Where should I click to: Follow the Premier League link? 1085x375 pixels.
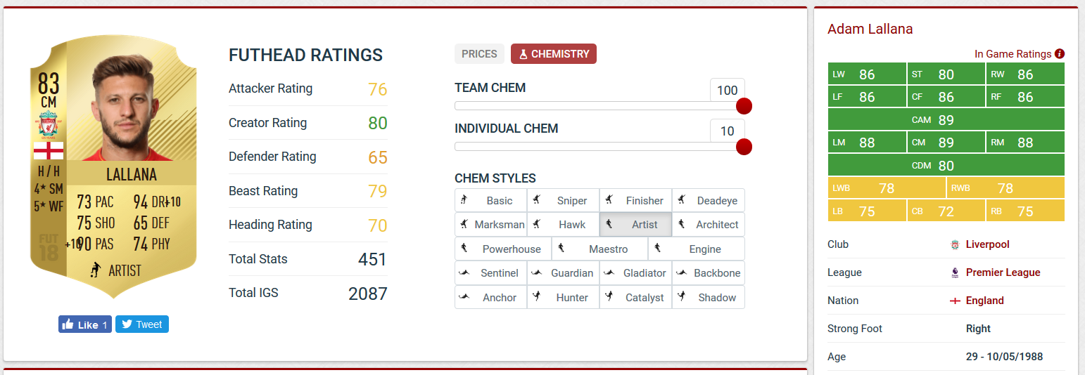(x=1003, y=272)
